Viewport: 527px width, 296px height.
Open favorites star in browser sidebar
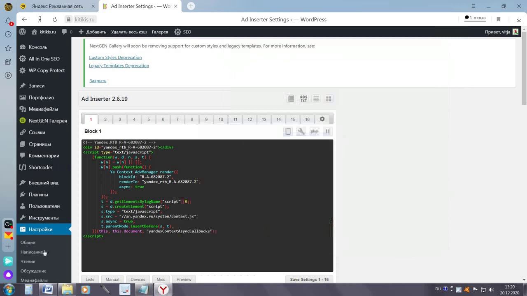pos(8,48)
